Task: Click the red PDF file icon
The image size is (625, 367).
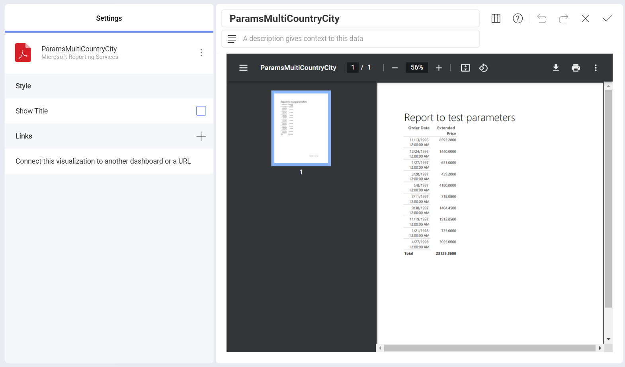Action: click(x=23, y=53)
